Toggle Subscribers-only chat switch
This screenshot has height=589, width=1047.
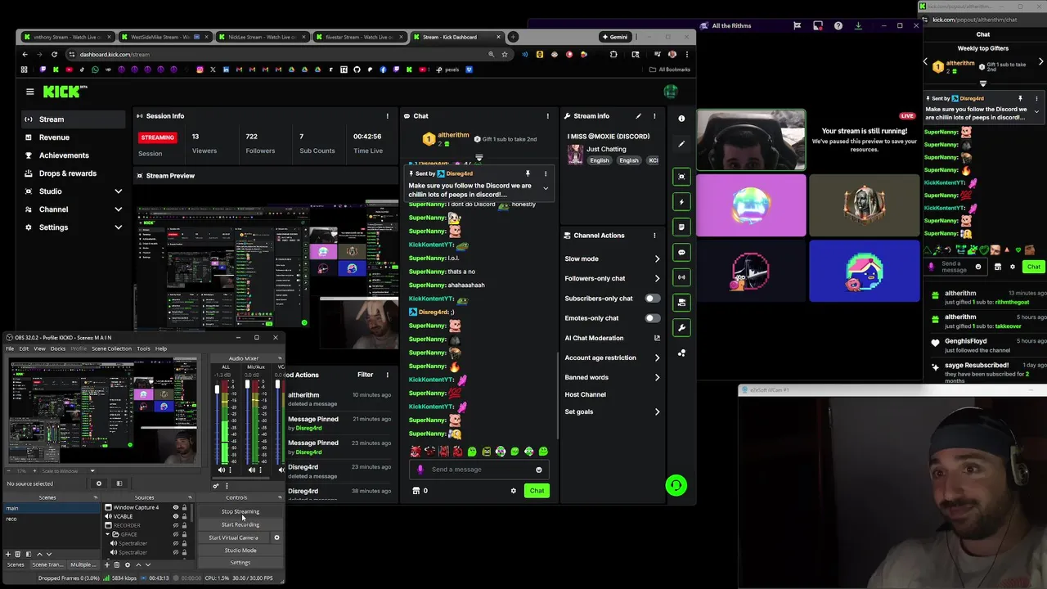tap(652, 299)
